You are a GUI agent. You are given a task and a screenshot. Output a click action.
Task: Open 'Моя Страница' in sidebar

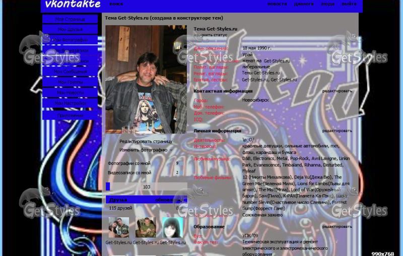pyautogui.click(x=70, y=19)
